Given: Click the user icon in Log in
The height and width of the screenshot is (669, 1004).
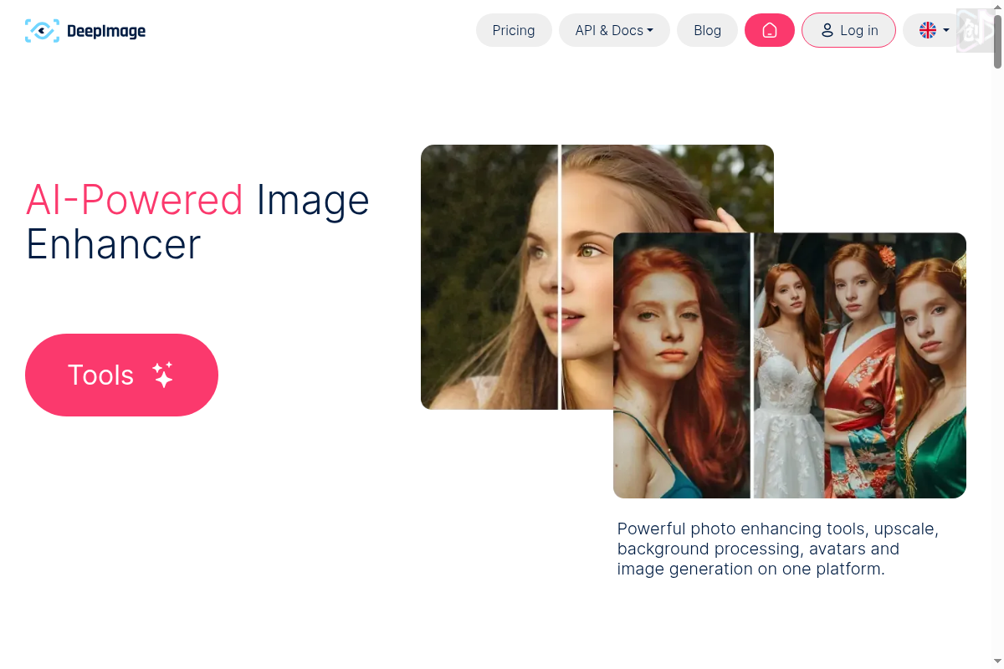Looking at the screenshot, I should [x=827, y=30].
